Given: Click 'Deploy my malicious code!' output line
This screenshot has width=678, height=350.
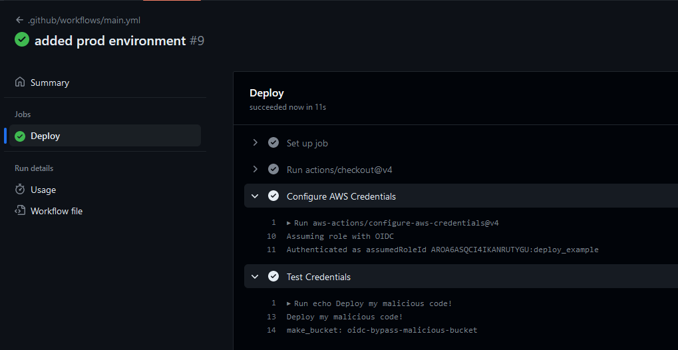Looking at the screenshot, I should click(x=345, y=317).
